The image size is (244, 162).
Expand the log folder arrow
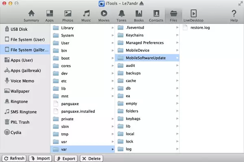(x=177, y=149)
